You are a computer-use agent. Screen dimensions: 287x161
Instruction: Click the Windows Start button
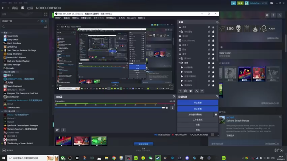[4, 158]
